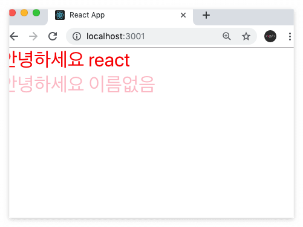Open Chrome's three-dot menu
Viewport: 303px width, 227px height.
[290, 36]
